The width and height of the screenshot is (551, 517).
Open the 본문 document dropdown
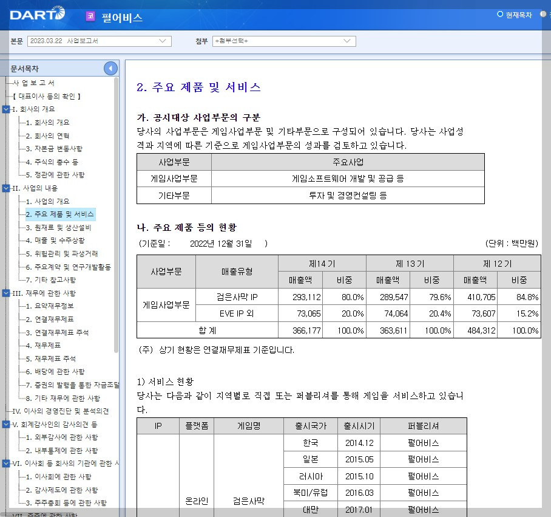click(99, 41)
